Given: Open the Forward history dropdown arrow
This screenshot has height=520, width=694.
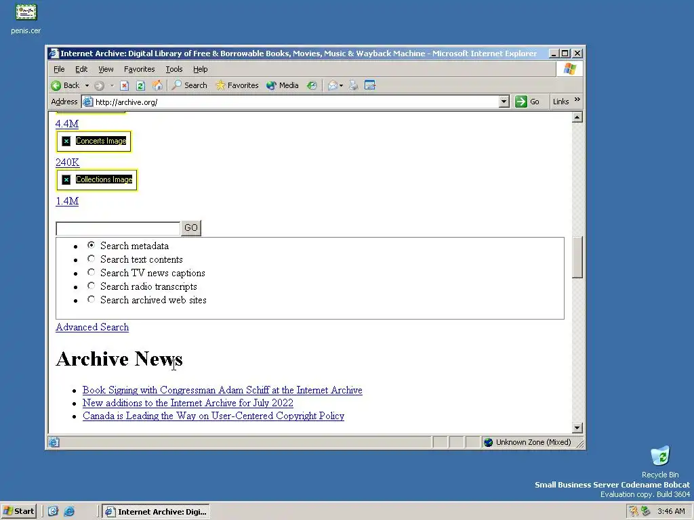Looking at the screenshot, I should 112,85.
